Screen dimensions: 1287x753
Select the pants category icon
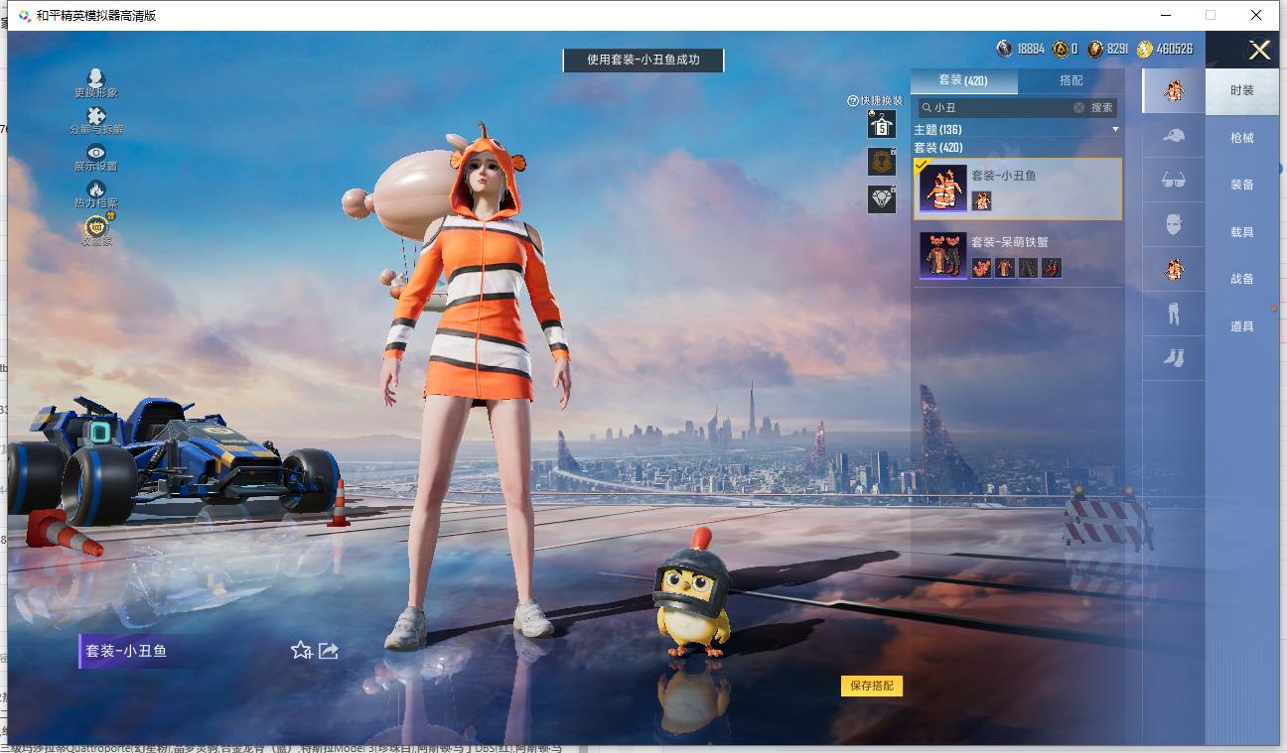[x=1174, y=314]
